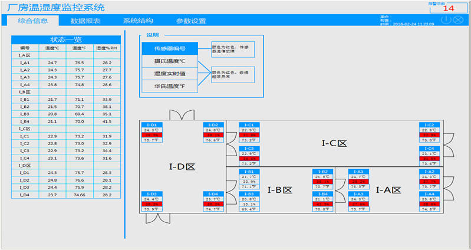Viewport: 471px width, 250px height.
Task: Click the 41.5 humidity cell for I_B4
Action: (x=107, y=121)
